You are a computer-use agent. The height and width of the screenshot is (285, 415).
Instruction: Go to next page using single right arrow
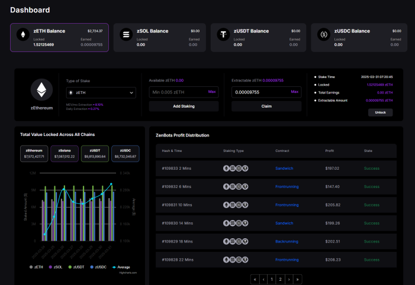289,279
